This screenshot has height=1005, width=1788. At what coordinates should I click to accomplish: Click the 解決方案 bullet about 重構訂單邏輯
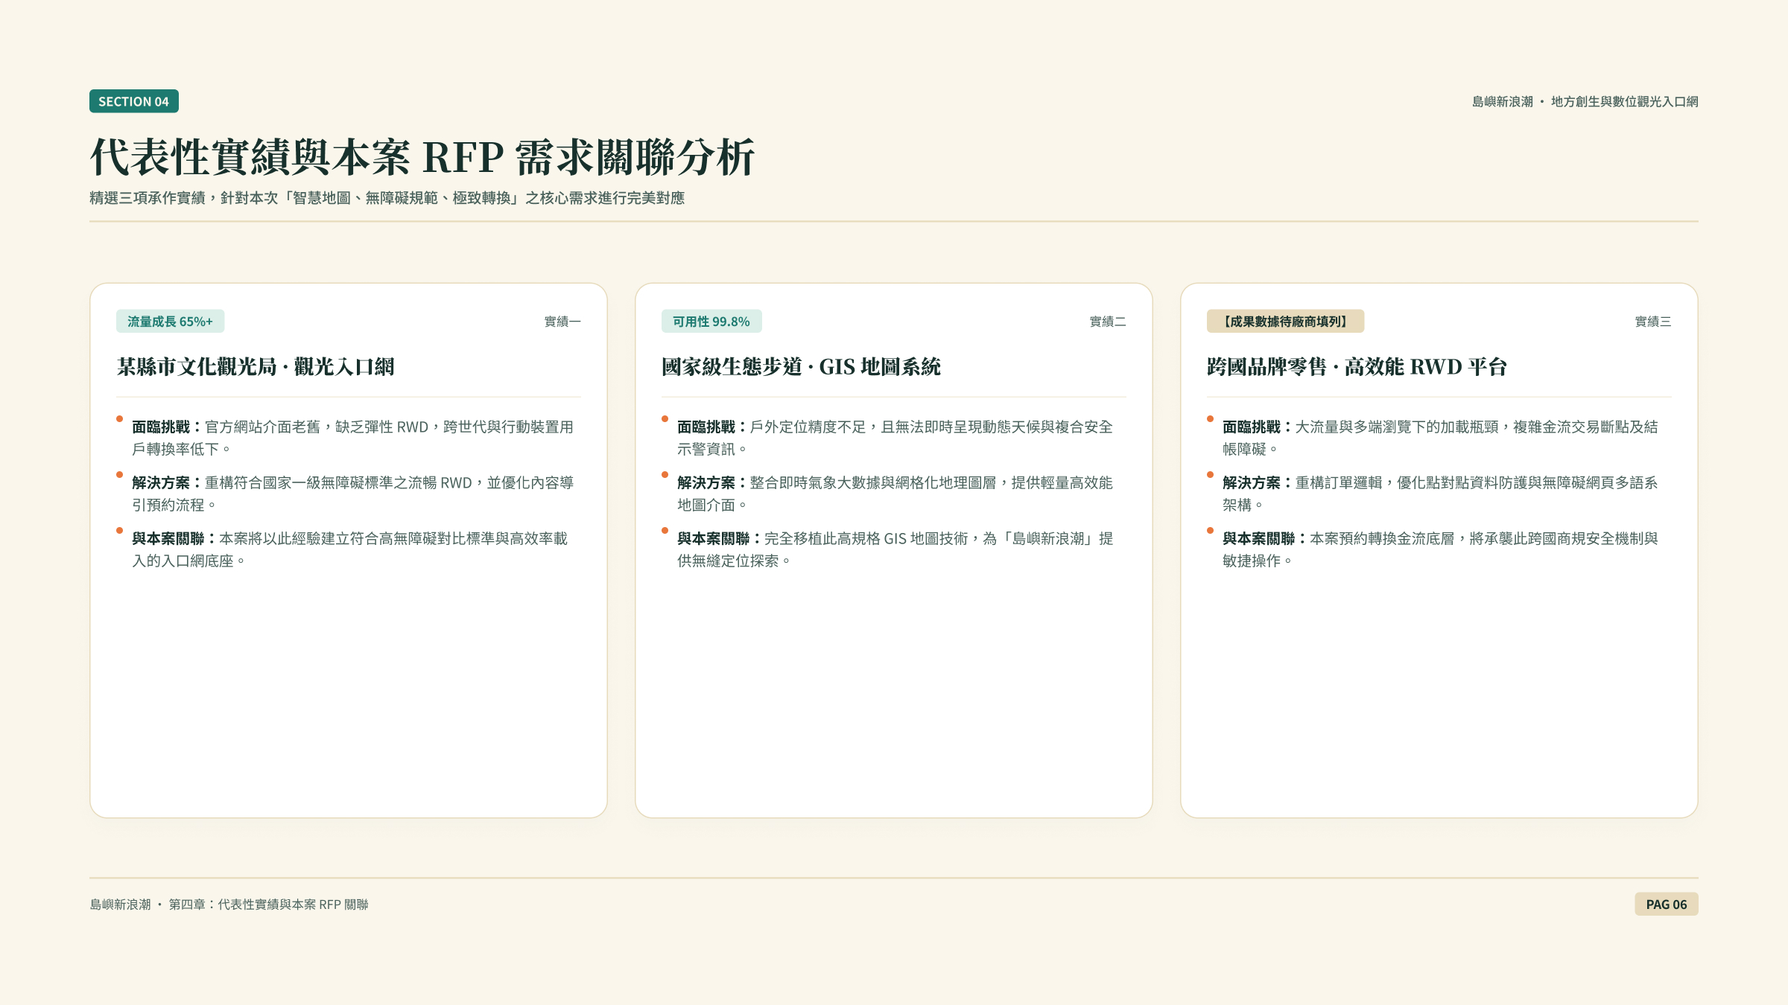pyautogui.click(x=1440, y=494)
